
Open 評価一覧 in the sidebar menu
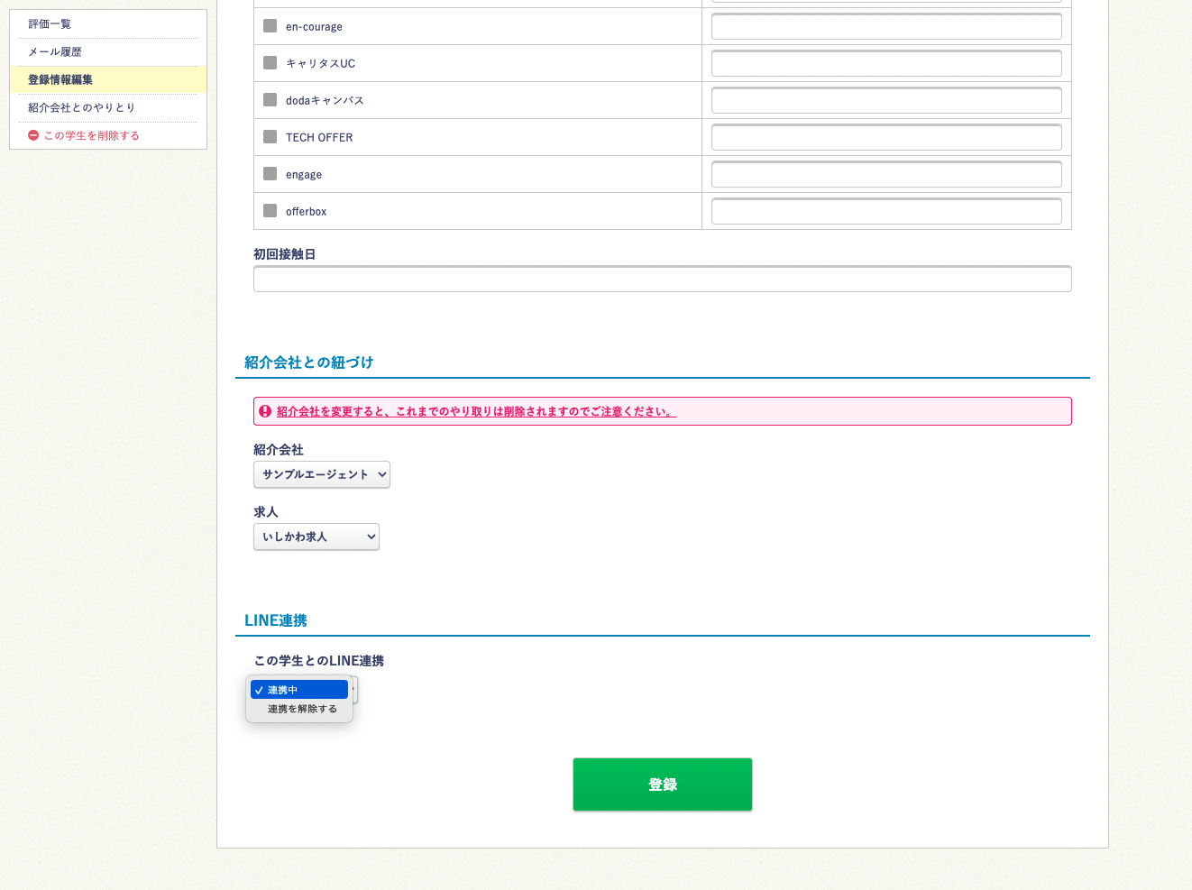tap(50, 24)
